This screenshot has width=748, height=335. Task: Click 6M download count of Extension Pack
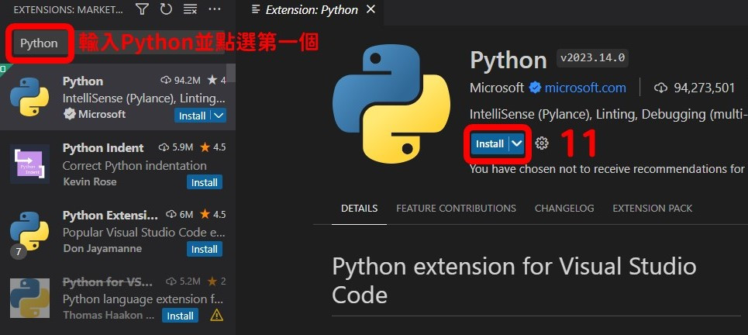tap(179, 214)
